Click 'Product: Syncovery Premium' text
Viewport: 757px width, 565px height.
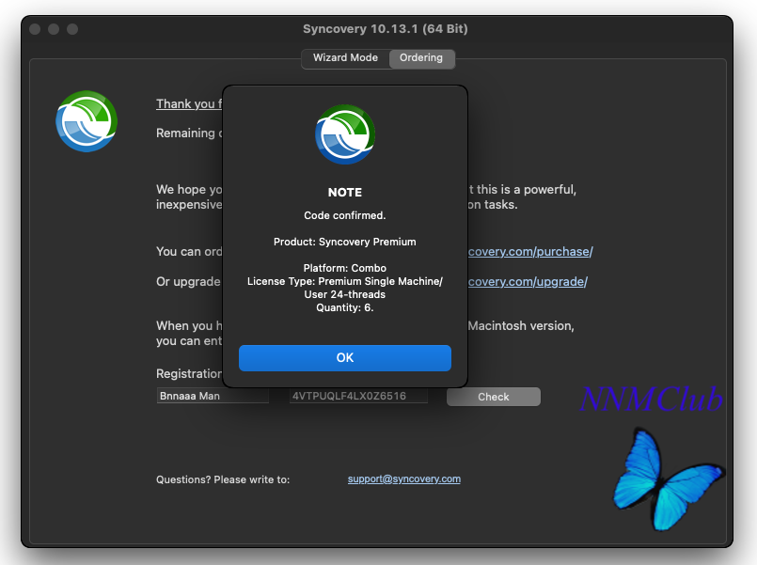(345, 242)
